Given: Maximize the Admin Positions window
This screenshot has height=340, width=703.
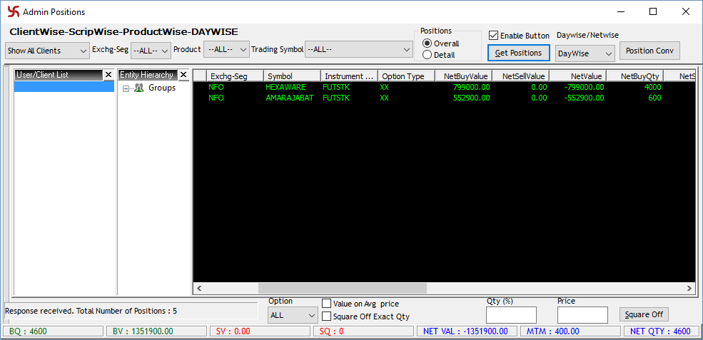Looking at the screenshot, I should click(x=653, y=11).
